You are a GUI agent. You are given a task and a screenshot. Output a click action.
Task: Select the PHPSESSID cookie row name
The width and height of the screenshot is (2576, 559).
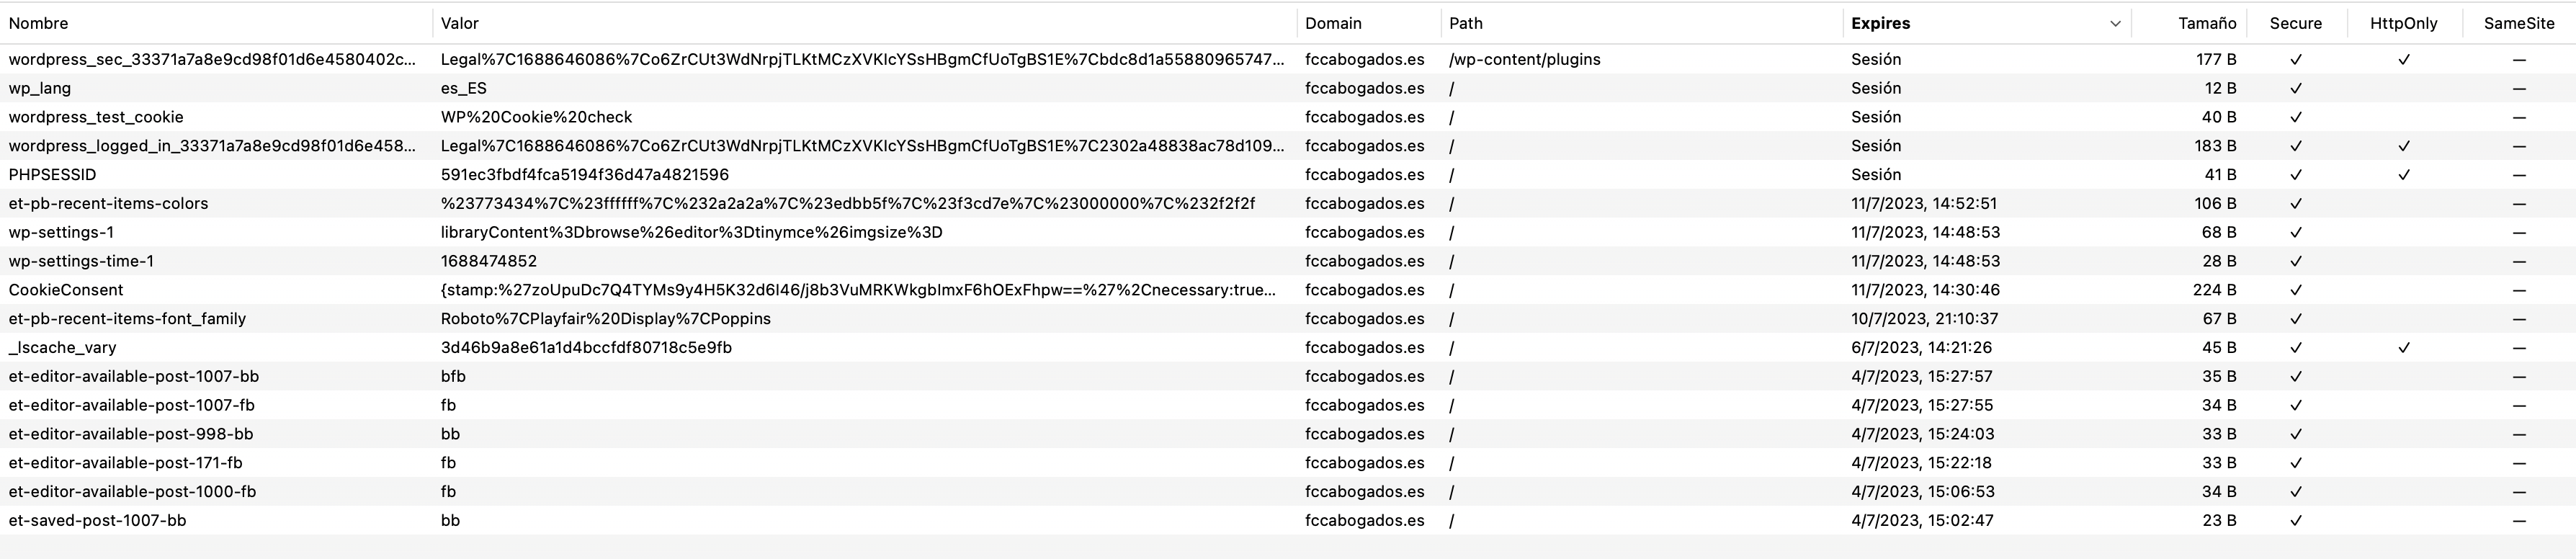53,175
